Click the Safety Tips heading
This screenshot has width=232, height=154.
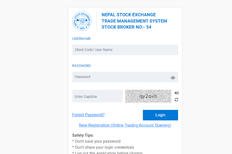(83, 135)
